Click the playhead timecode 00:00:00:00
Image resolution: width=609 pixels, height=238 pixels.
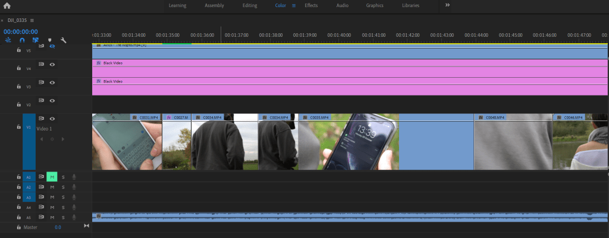21,32
